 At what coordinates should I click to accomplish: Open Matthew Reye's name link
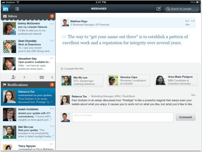[79, 21]
